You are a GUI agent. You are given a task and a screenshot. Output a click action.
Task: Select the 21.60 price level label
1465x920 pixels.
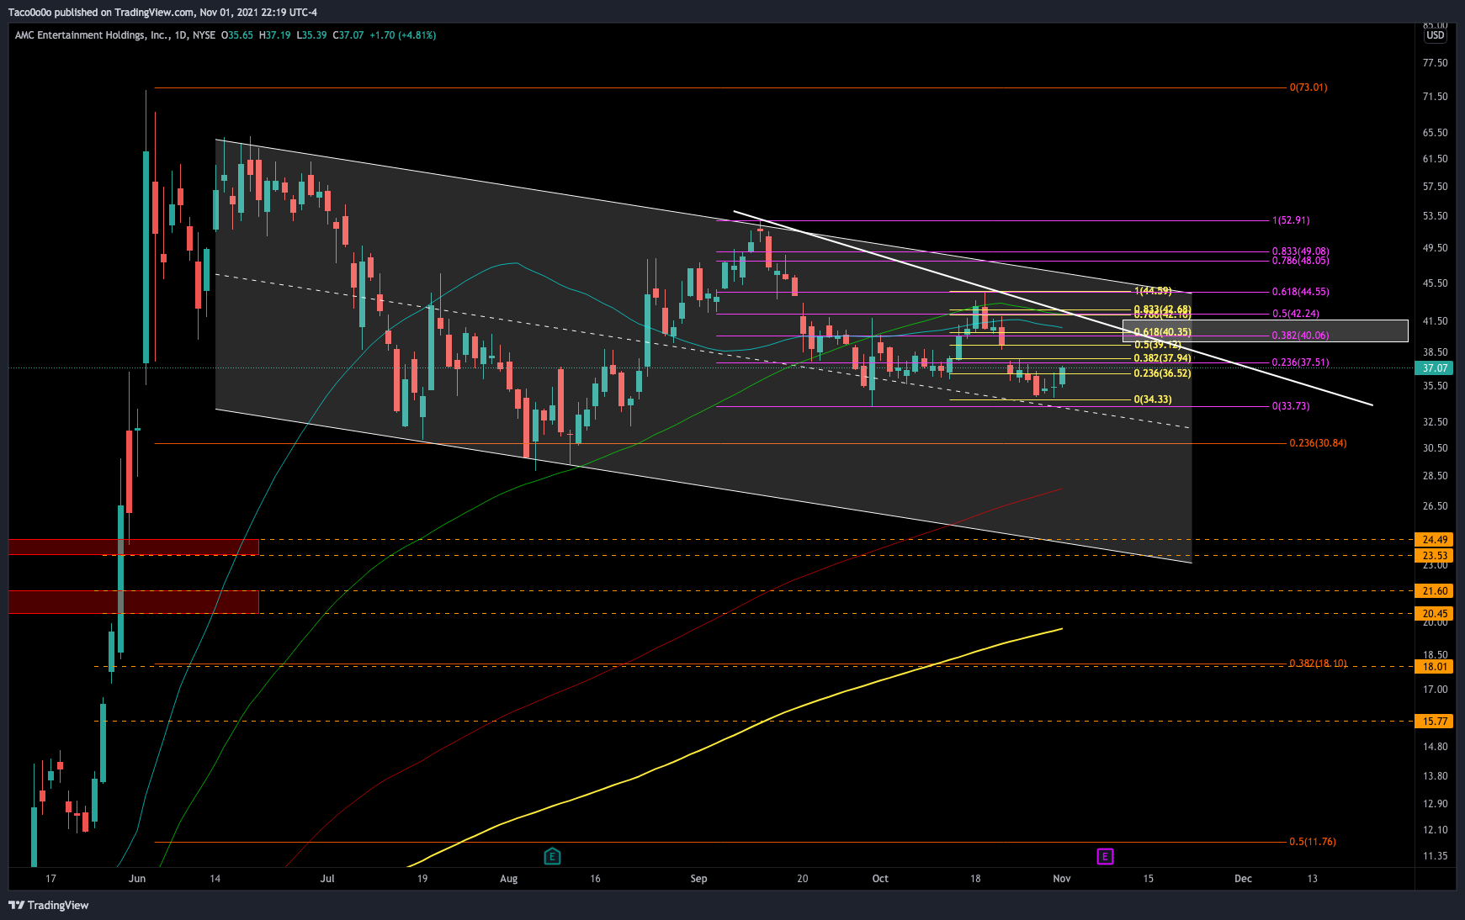pos(1436,591)
